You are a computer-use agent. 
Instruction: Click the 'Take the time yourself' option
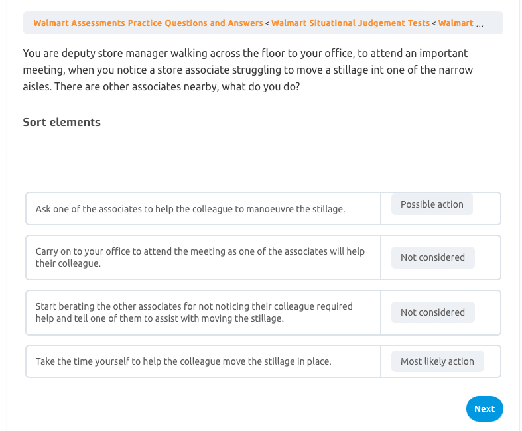pyautogui.click(x=183, y=361)
